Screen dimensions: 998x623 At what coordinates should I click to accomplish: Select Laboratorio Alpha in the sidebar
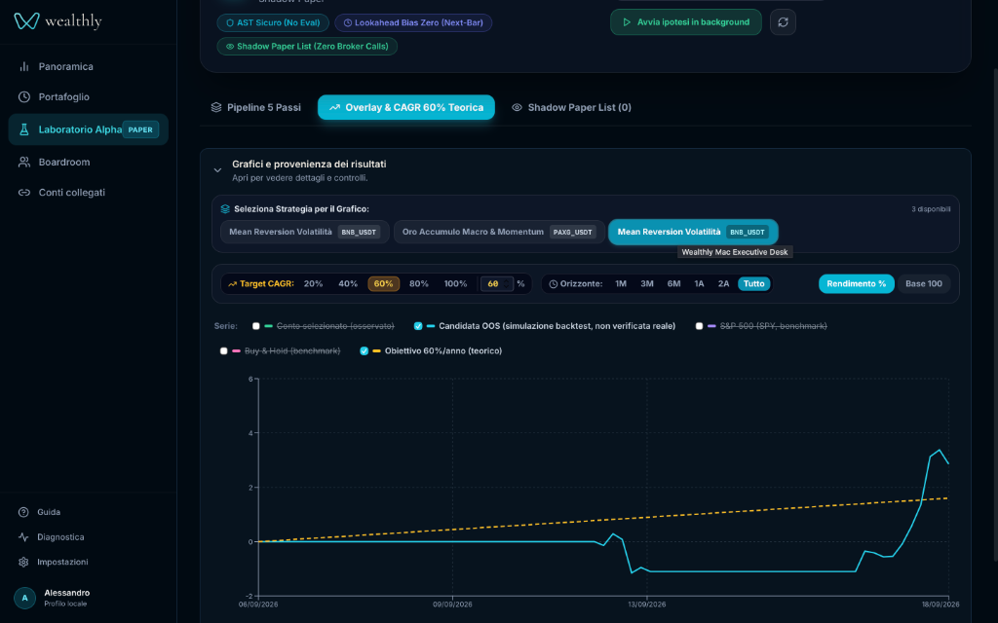click(88, 129)
